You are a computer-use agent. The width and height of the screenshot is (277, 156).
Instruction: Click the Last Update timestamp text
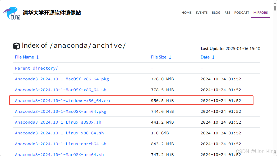click(x=230, y=48)
